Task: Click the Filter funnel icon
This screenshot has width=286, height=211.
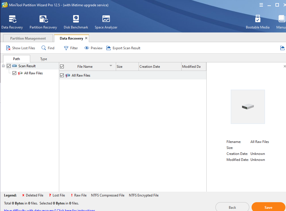Action: 66,48
